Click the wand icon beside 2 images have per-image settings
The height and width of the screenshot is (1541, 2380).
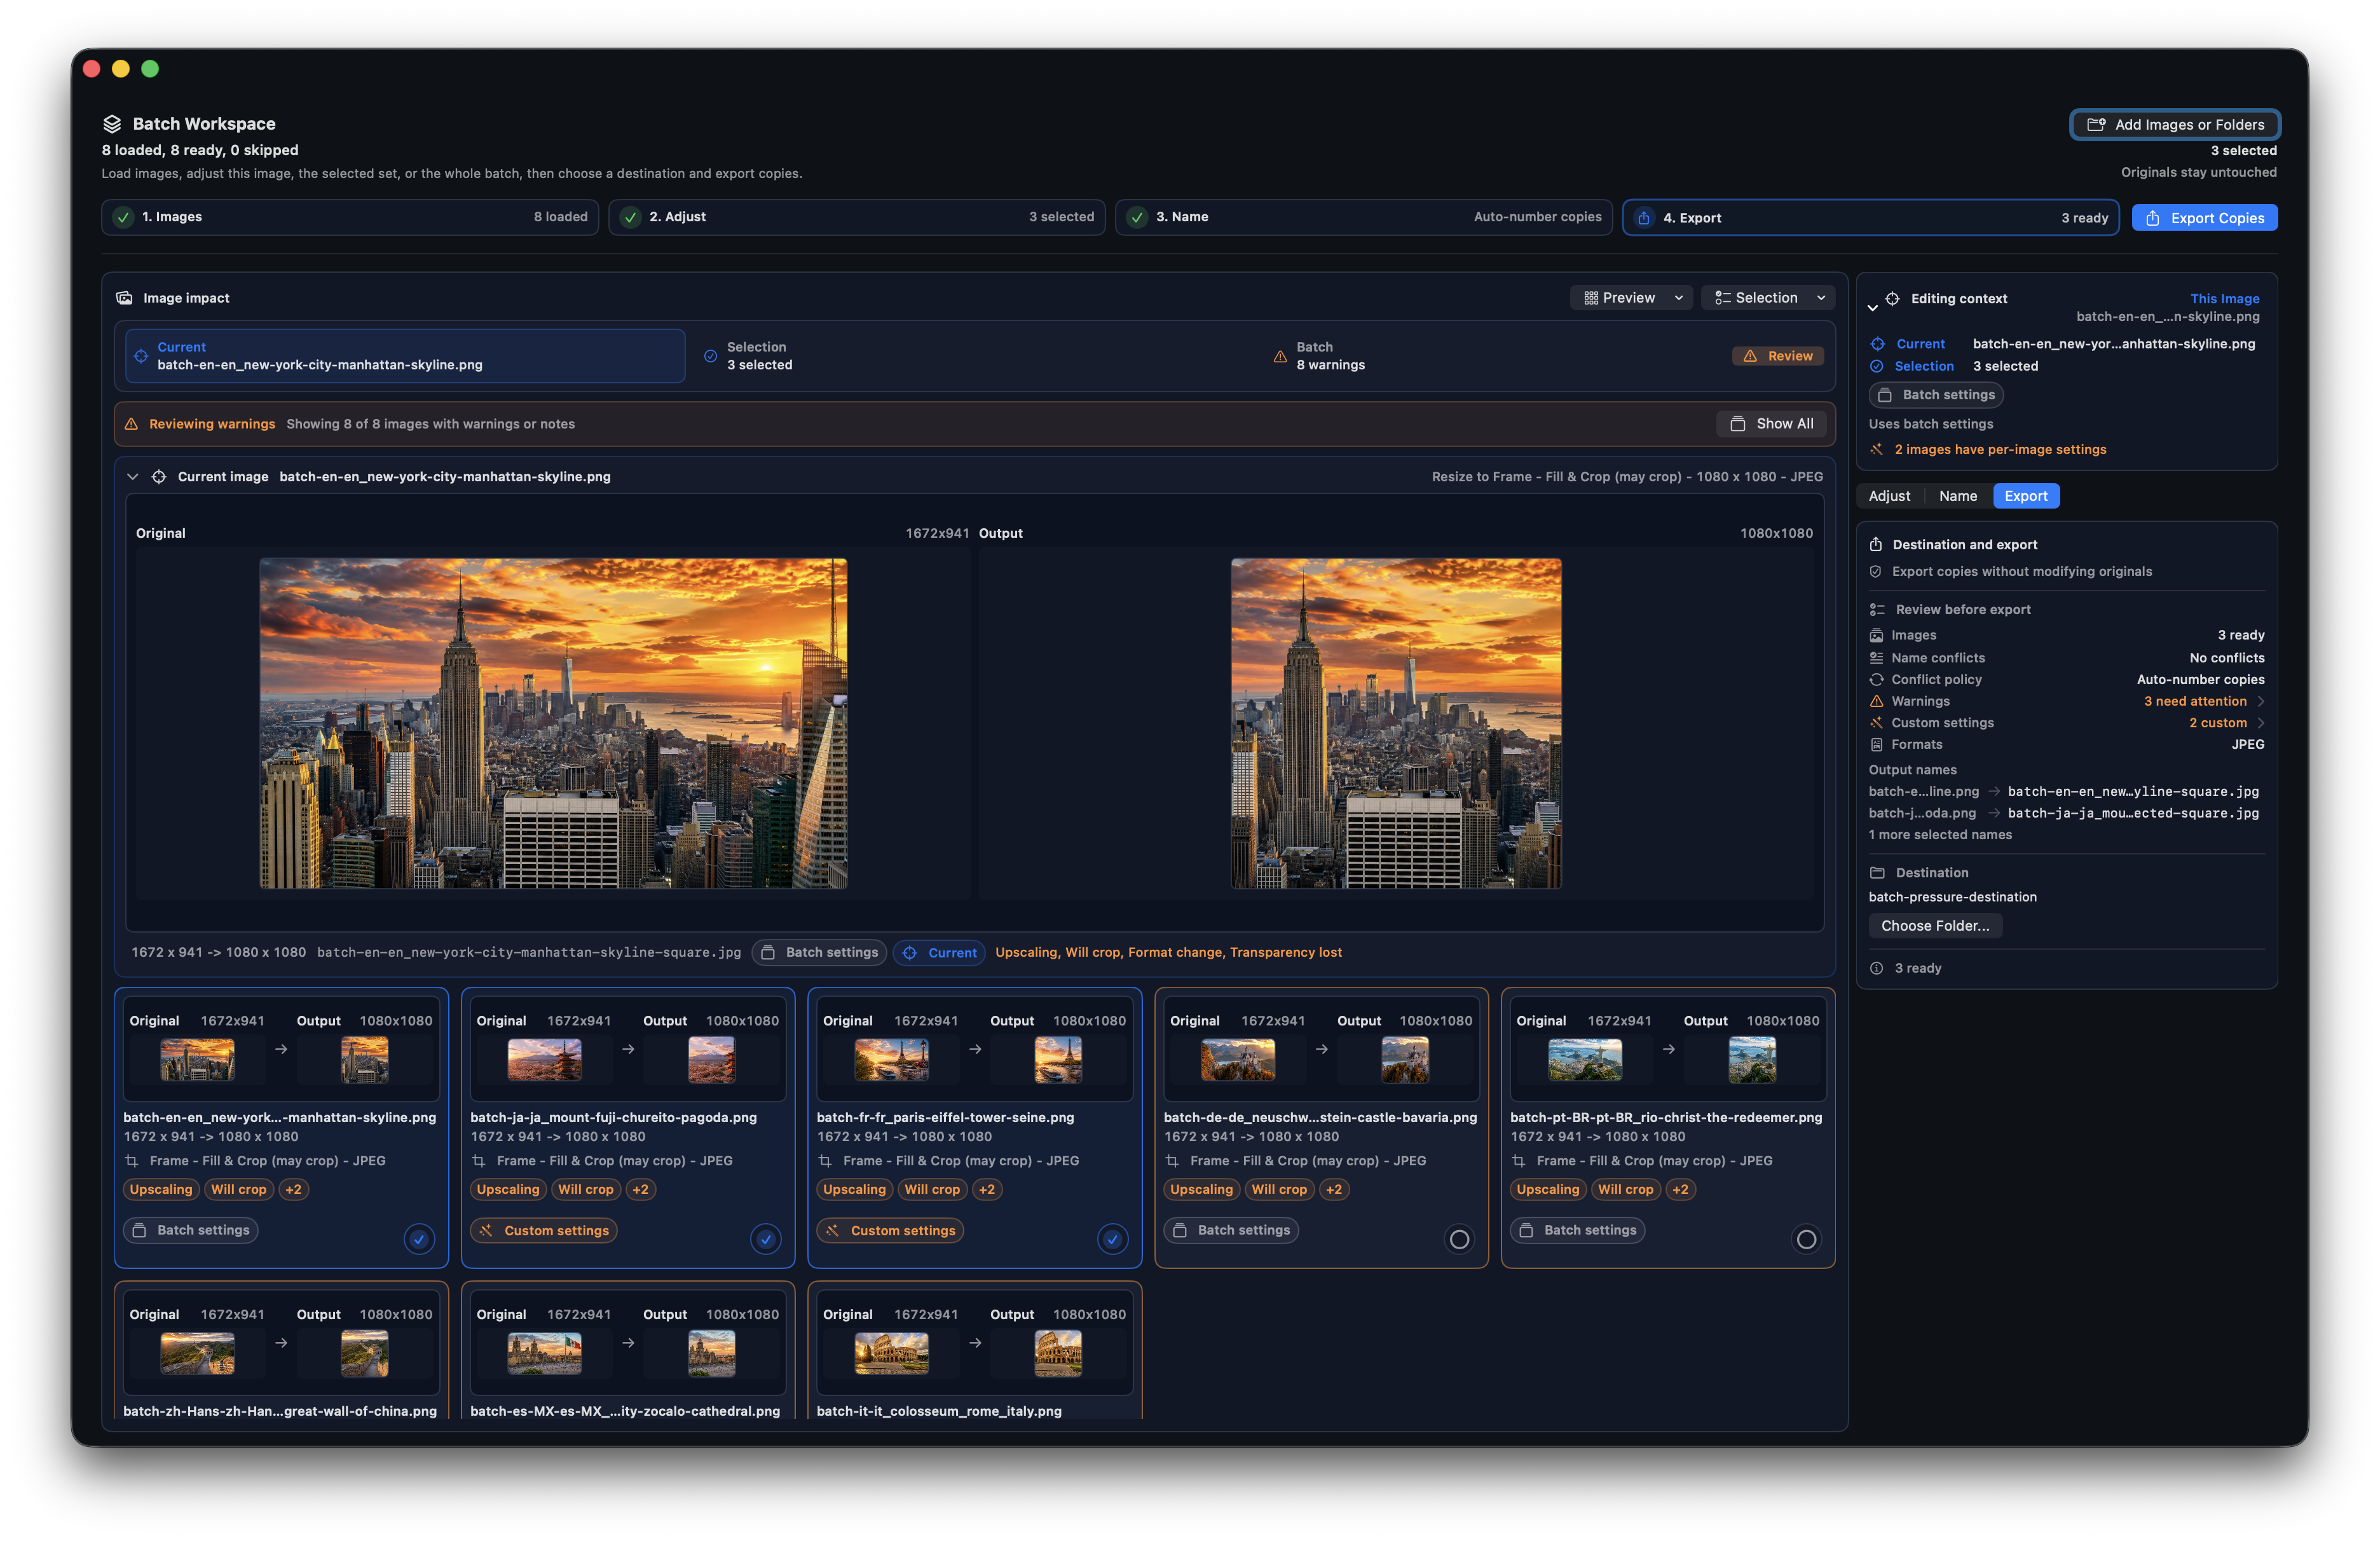pyautogui.click(x=1877, y=450)
